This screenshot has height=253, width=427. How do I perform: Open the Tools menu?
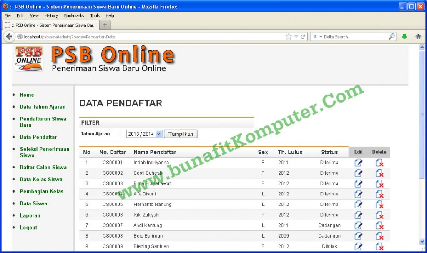point(95,15)
